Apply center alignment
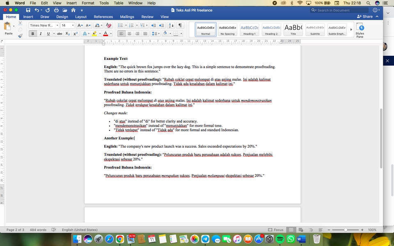The image size is (394, 246). [130, 34]
